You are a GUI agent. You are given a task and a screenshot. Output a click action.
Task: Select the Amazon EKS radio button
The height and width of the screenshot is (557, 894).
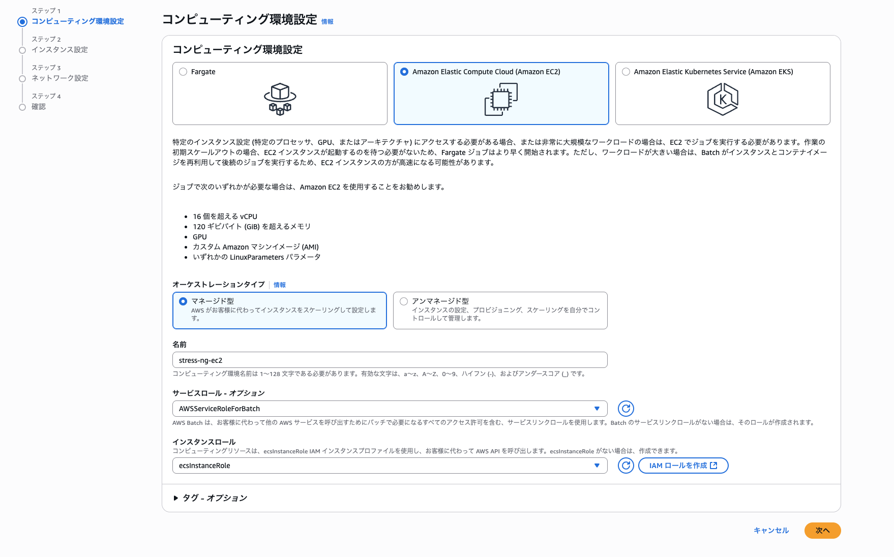[x=626, y=72]
